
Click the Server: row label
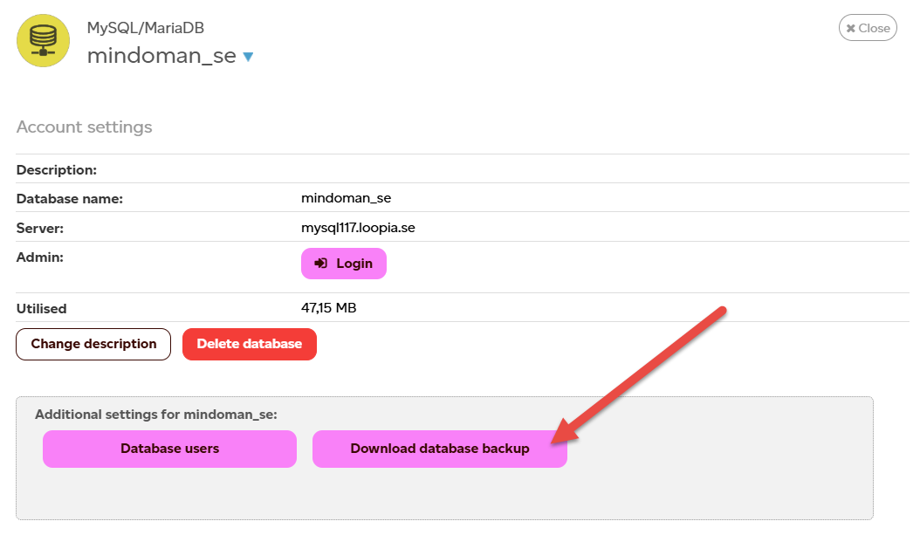pos(40,228)
